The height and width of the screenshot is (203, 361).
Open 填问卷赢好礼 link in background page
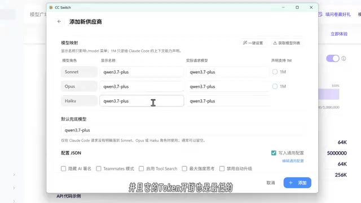(338, 15)
